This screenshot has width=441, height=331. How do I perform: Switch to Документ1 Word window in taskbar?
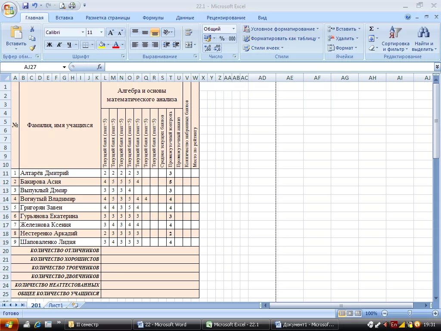click(304, 325)
